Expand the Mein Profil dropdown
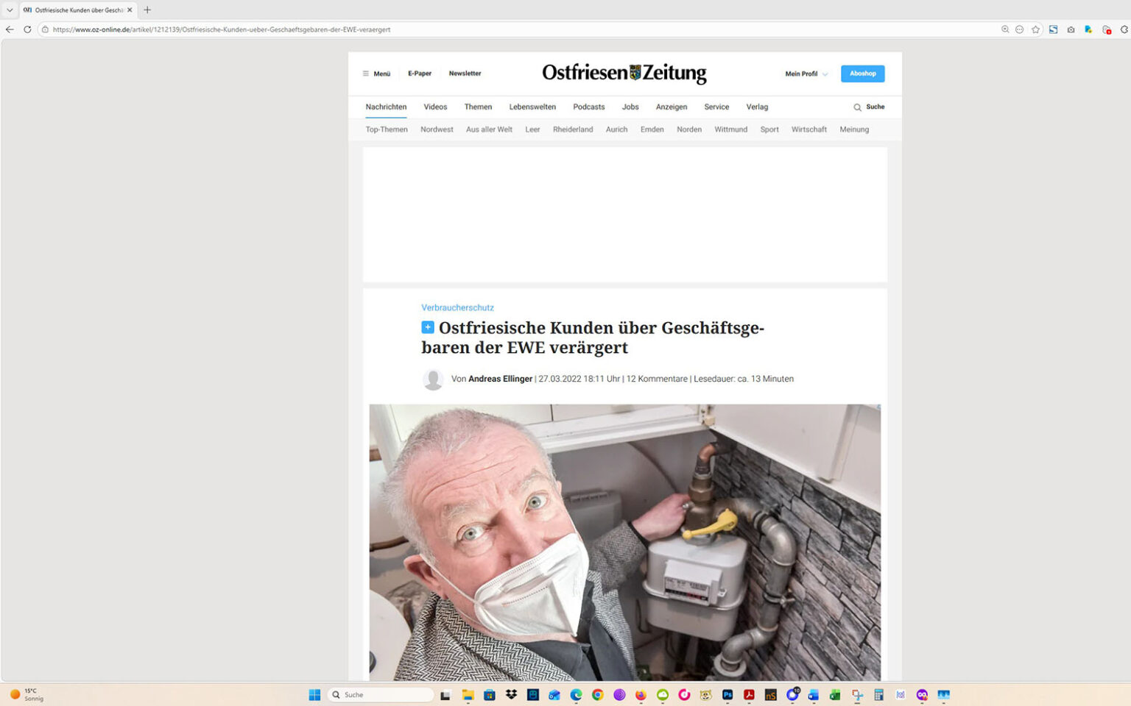The image size is (1131, 706). click(805, 74)
